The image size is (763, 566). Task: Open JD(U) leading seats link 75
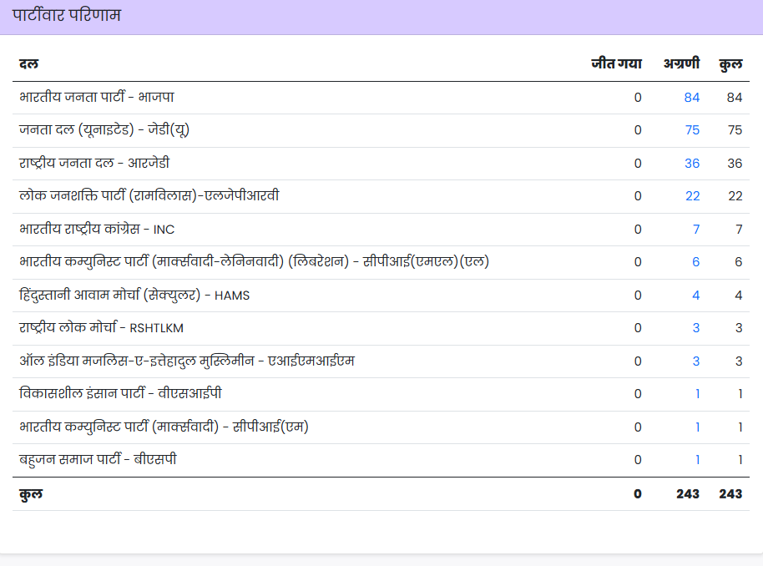pos(691,130)
